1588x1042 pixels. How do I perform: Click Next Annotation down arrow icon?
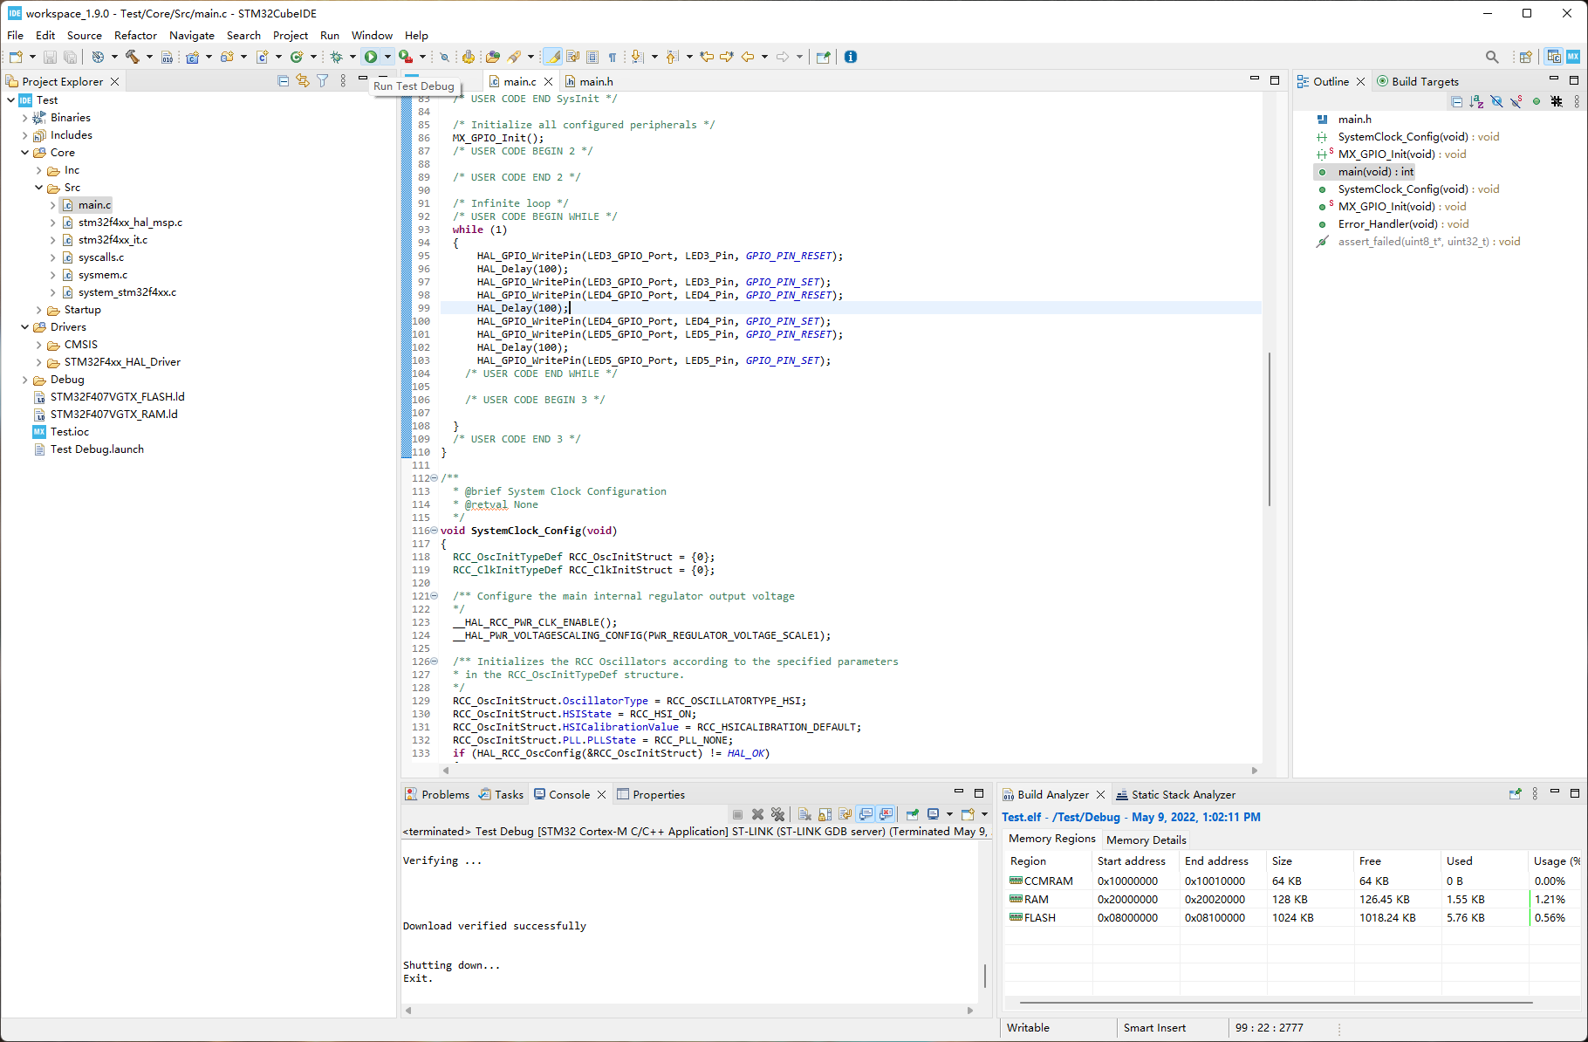tap(637, 57)
